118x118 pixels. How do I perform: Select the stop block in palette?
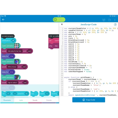click(34, 94)
